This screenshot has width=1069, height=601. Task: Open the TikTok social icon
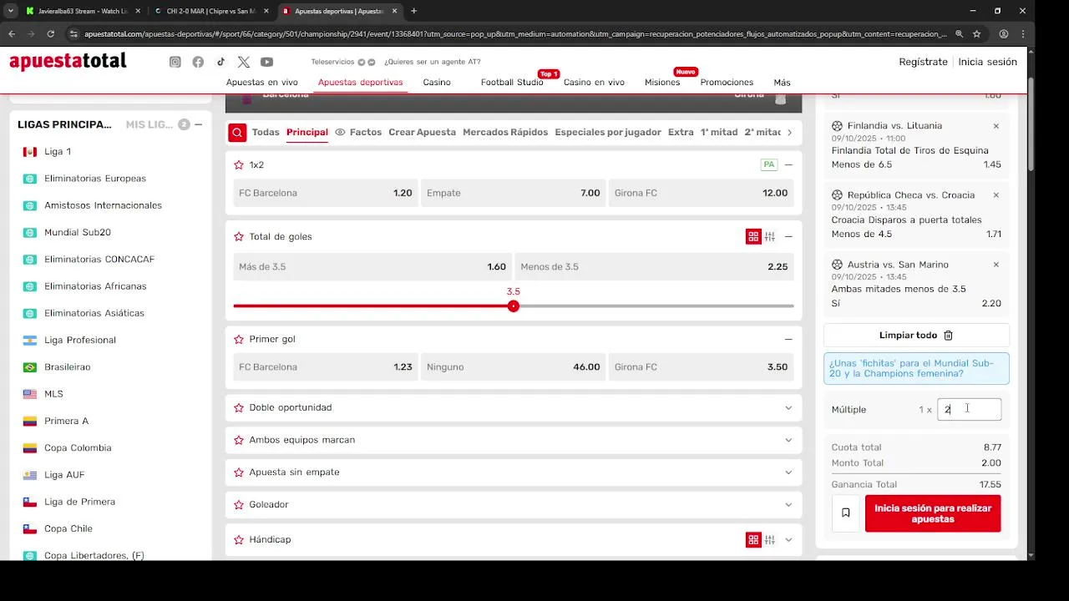(220, 62)
